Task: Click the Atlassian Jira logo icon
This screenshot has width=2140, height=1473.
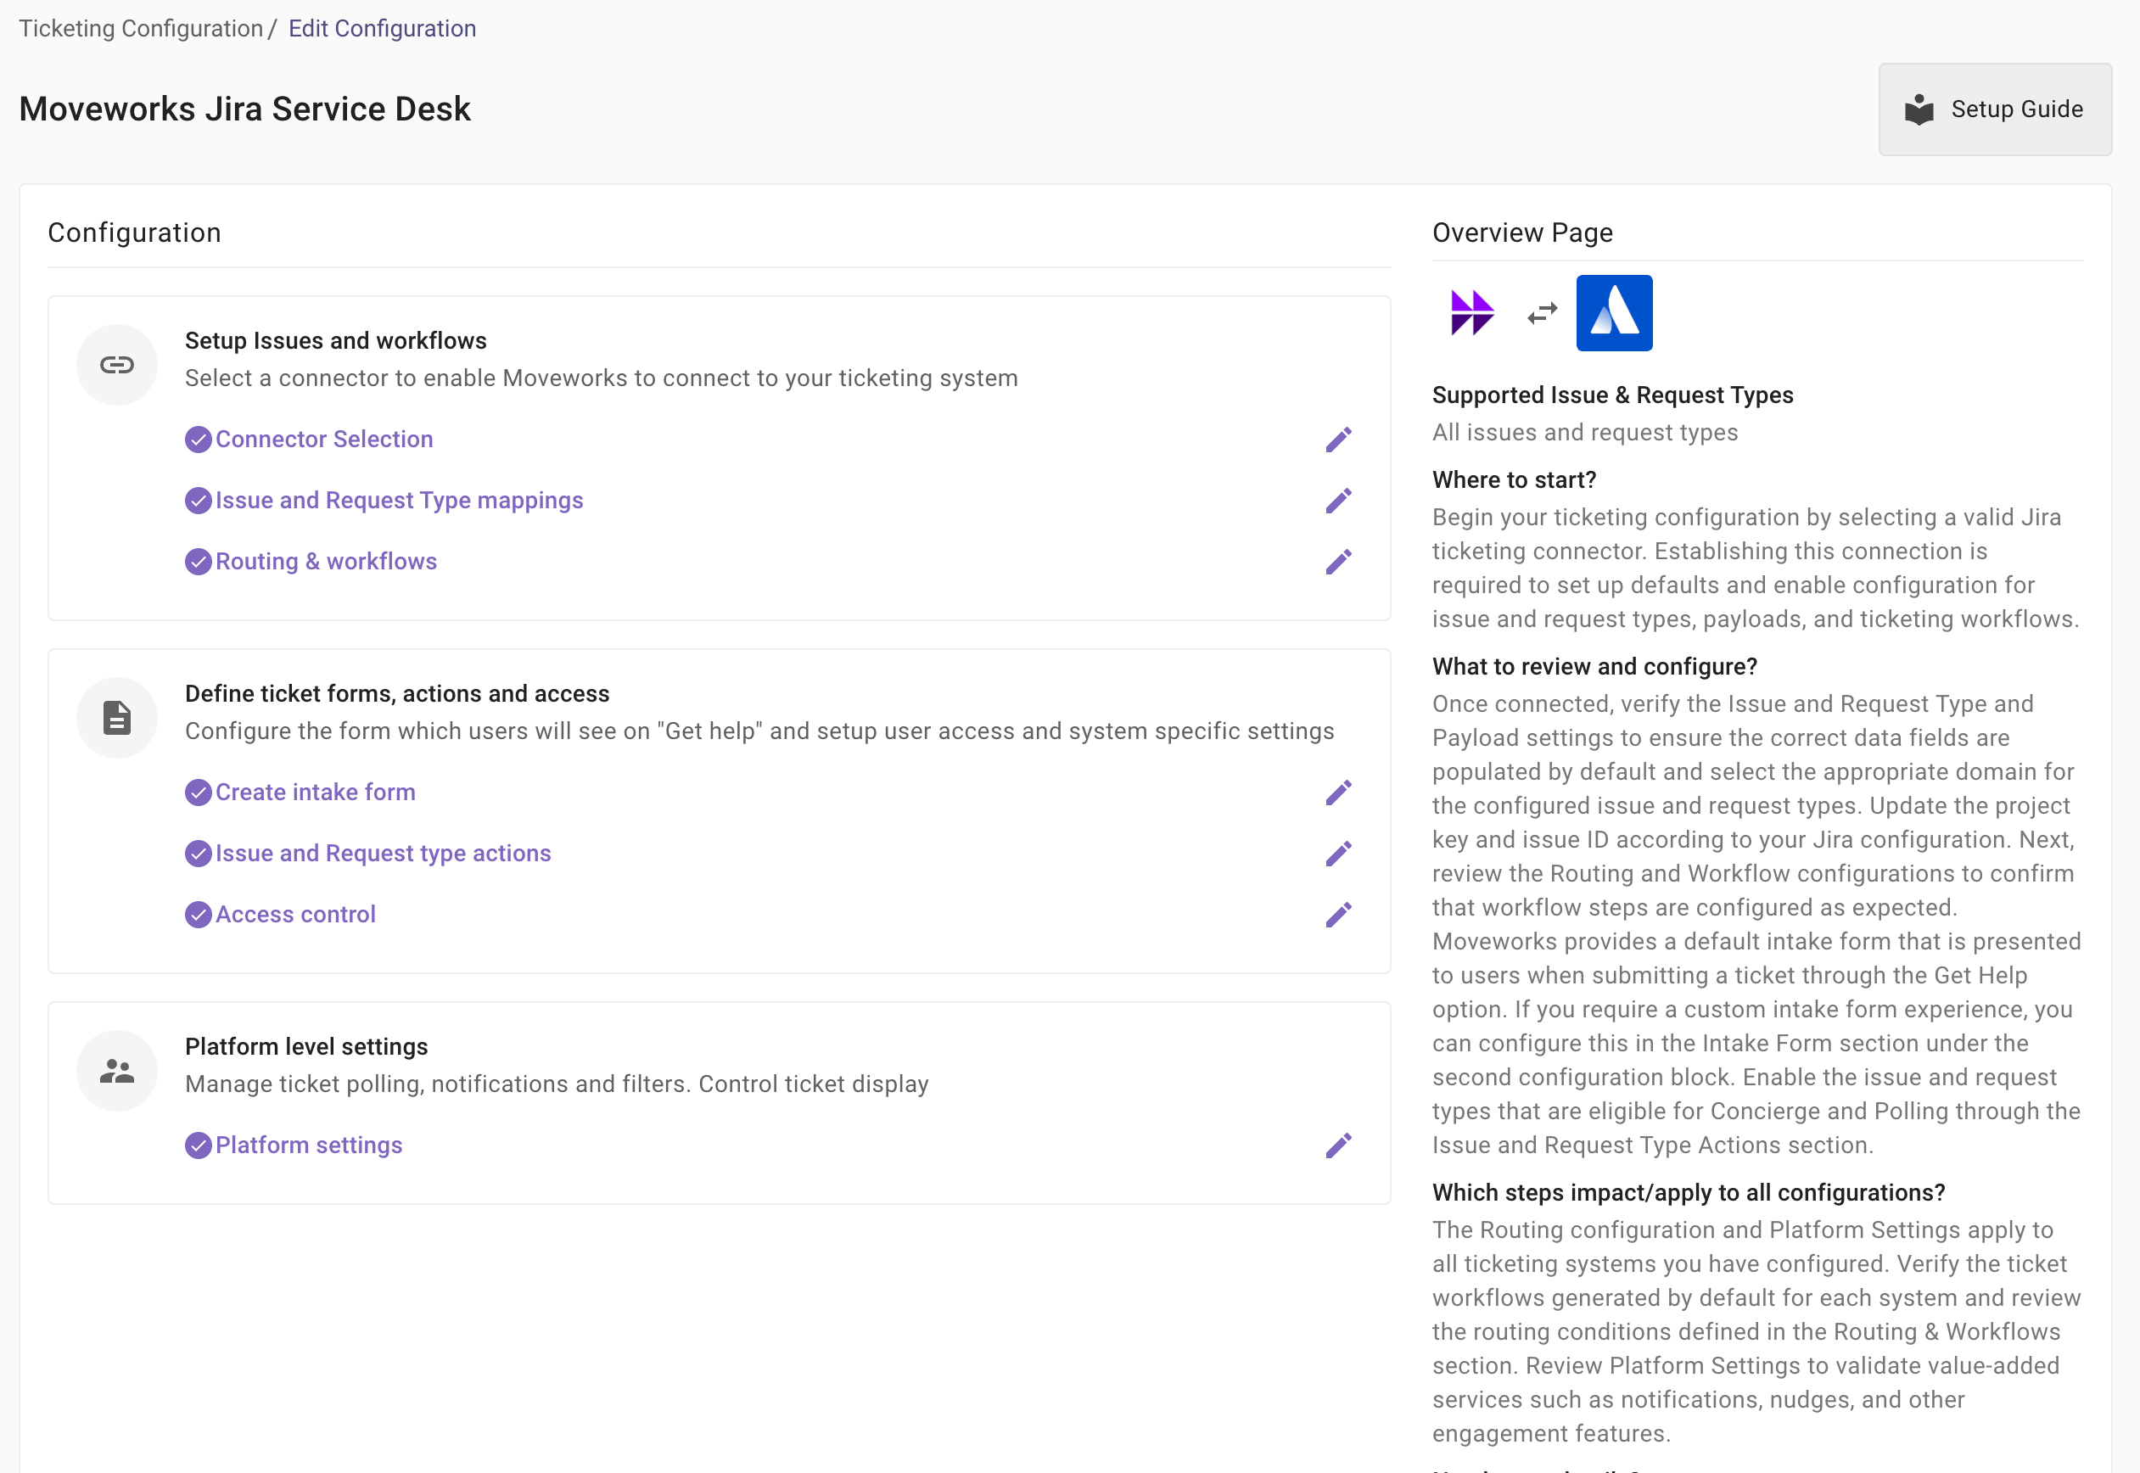Action: pyautogui.click(x=1613, y=314)
